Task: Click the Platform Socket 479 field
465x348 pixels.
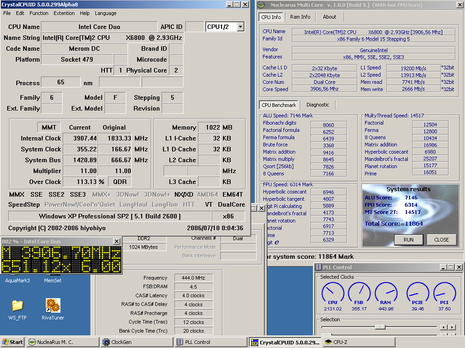Action: click(77, 59)
